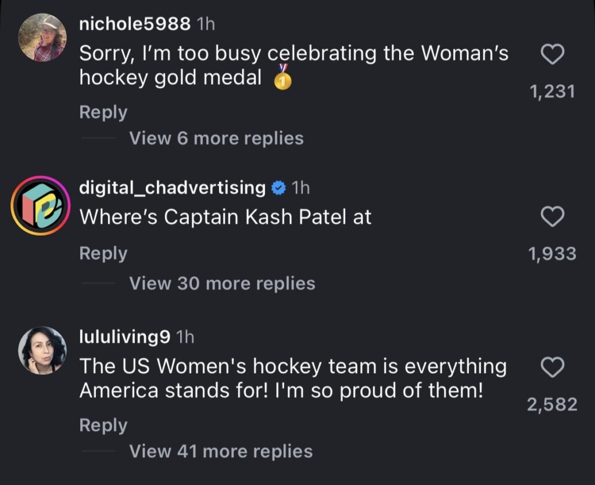Viewport: 595px width, 485px height.
Task: Like the Captain Kash Patel comment
Action: coord(552,218)
